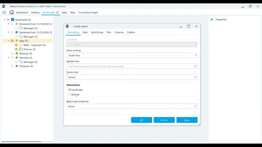The height and width of the screenshot is (147, 262).
Task: Close the Bookmarks tab
Action: point(57,13)
